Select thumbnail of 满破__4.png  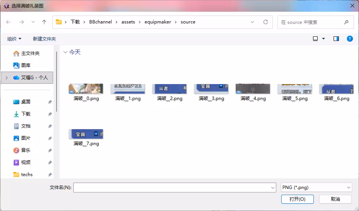(x=253, y=89)
